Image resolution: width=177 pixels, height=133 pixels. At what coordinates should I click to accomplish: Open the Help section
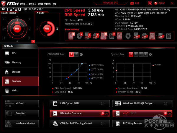pos(20,91)
